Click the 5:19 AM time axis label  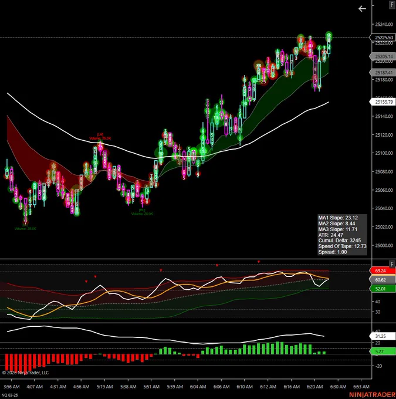coord(104,387)
